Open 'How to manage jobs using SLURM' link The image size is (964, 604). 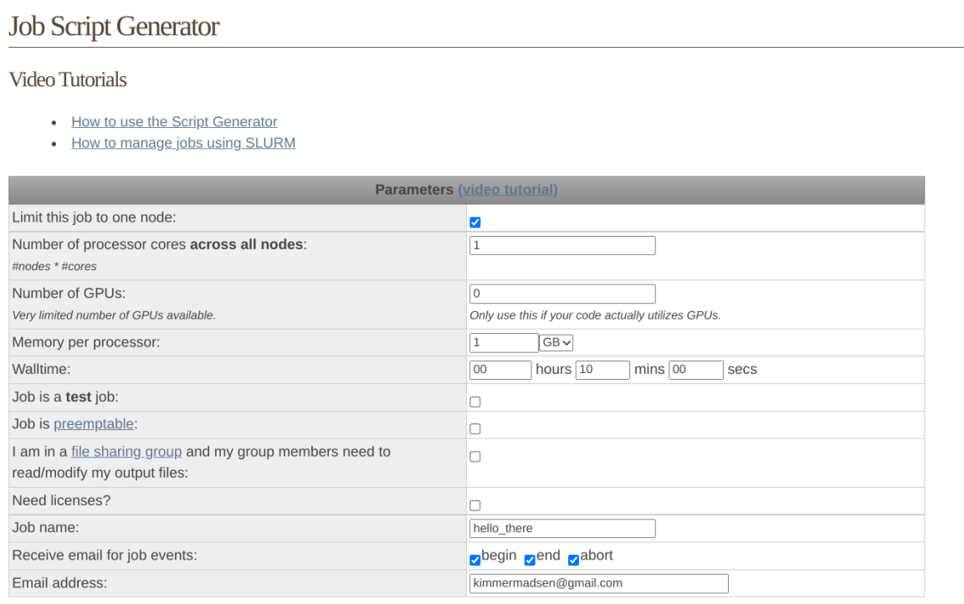[183, 142]
